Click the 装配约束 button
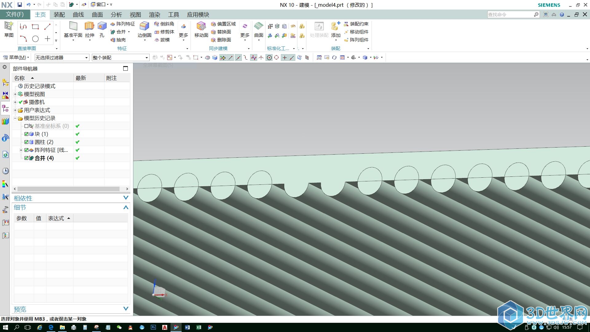This screenshot has width=590, height=332. click(x=356, y=24)
